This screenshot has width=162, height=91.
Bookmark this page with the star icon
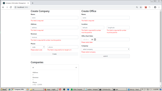pos(141,7)
